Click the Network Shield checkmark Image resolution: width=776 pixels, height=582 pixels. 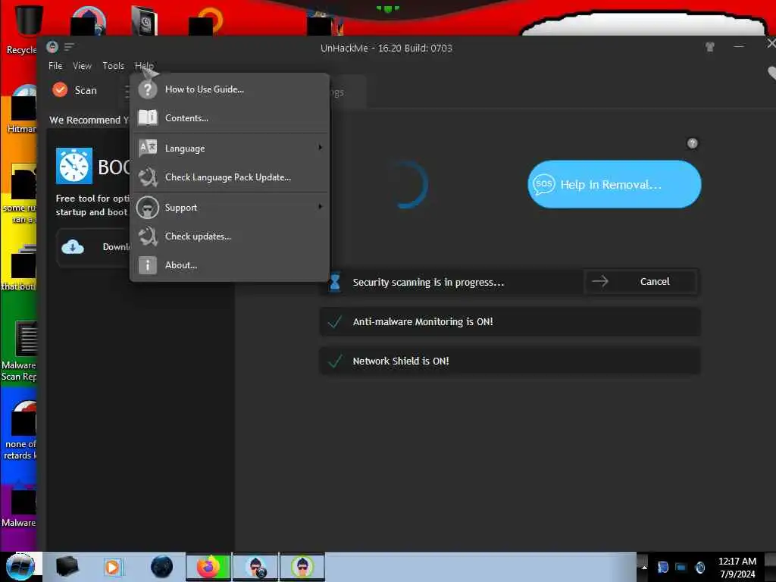click(335, 361)
